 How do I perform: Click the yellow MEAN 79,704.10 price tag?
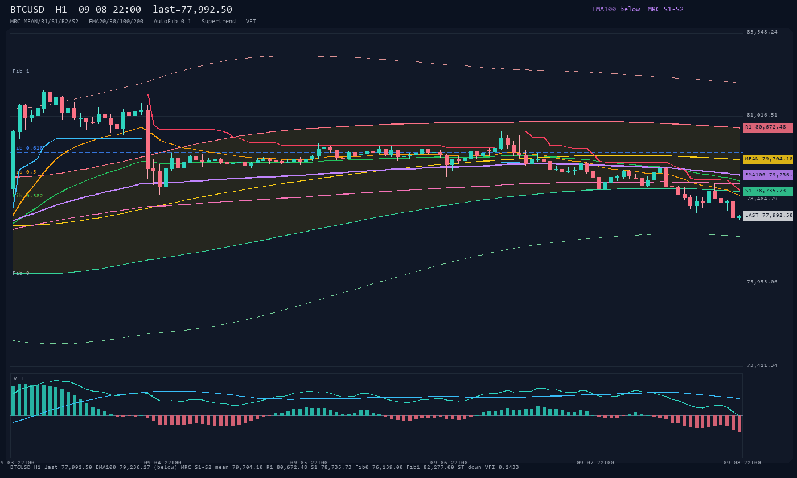coord(768,159)
